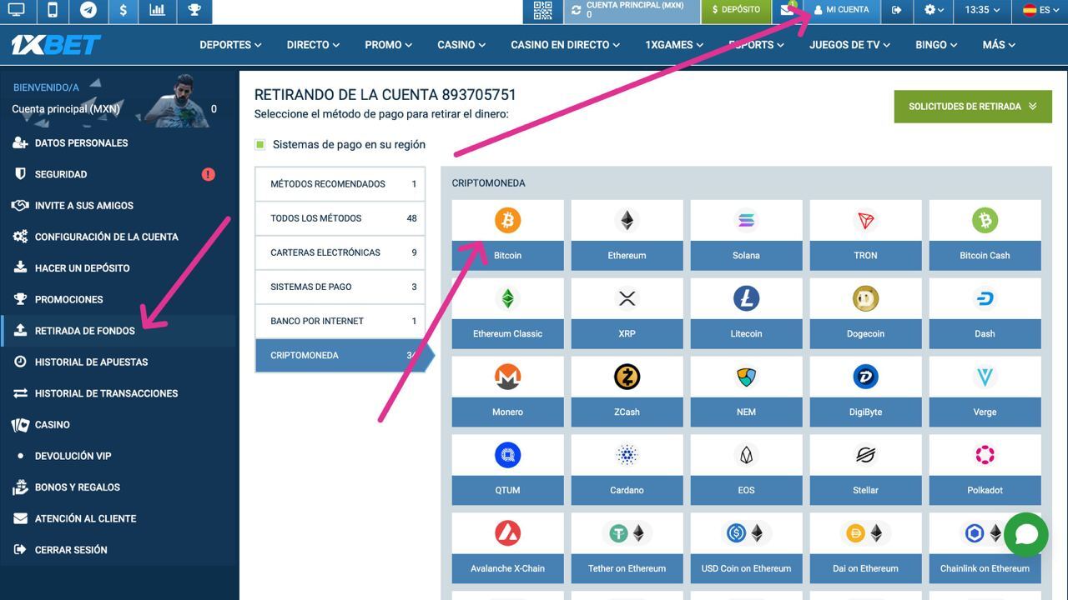Image resolution: width=1068 pixels, height=600 pixels.
Task: Select the XRP payment method
Action: point(627,313)
